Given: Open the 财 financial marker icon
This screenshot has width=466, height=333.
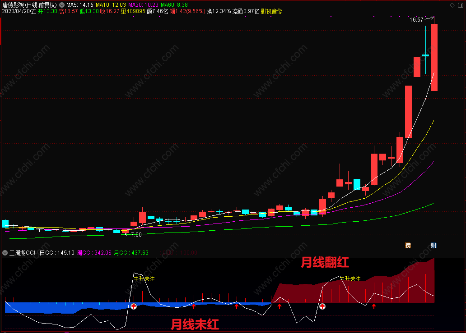Looking at the screenshot, I should (433, 245).
